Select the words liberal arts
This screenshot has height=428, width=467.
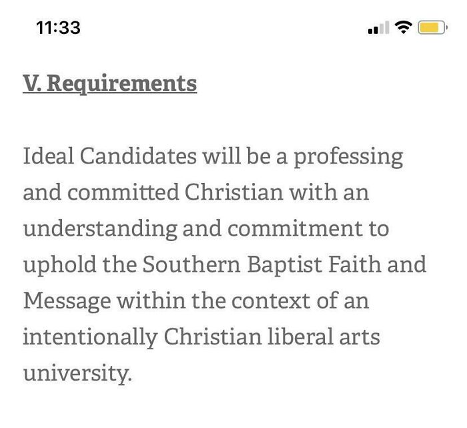click(324, 337)
